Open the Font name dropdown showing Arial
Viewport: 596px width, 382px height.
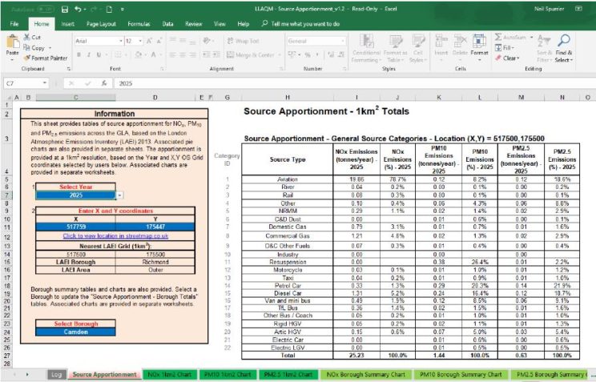point(121,41)
